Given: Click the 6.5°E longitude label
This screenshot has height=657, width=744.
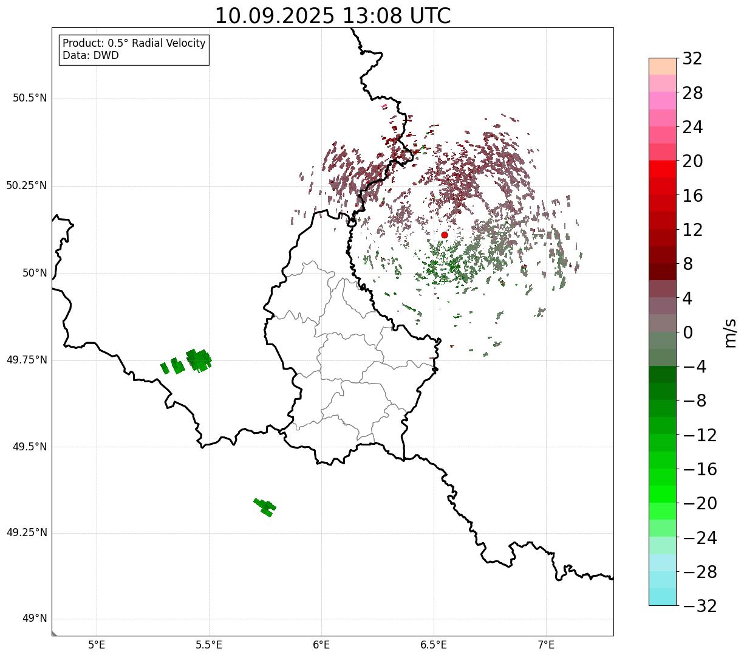Looking at the screenshot, I should (x=434, y=645).
